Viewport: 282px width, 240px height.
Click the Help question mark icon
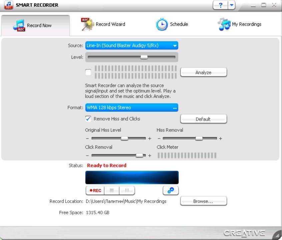click(x=221, y=5)
